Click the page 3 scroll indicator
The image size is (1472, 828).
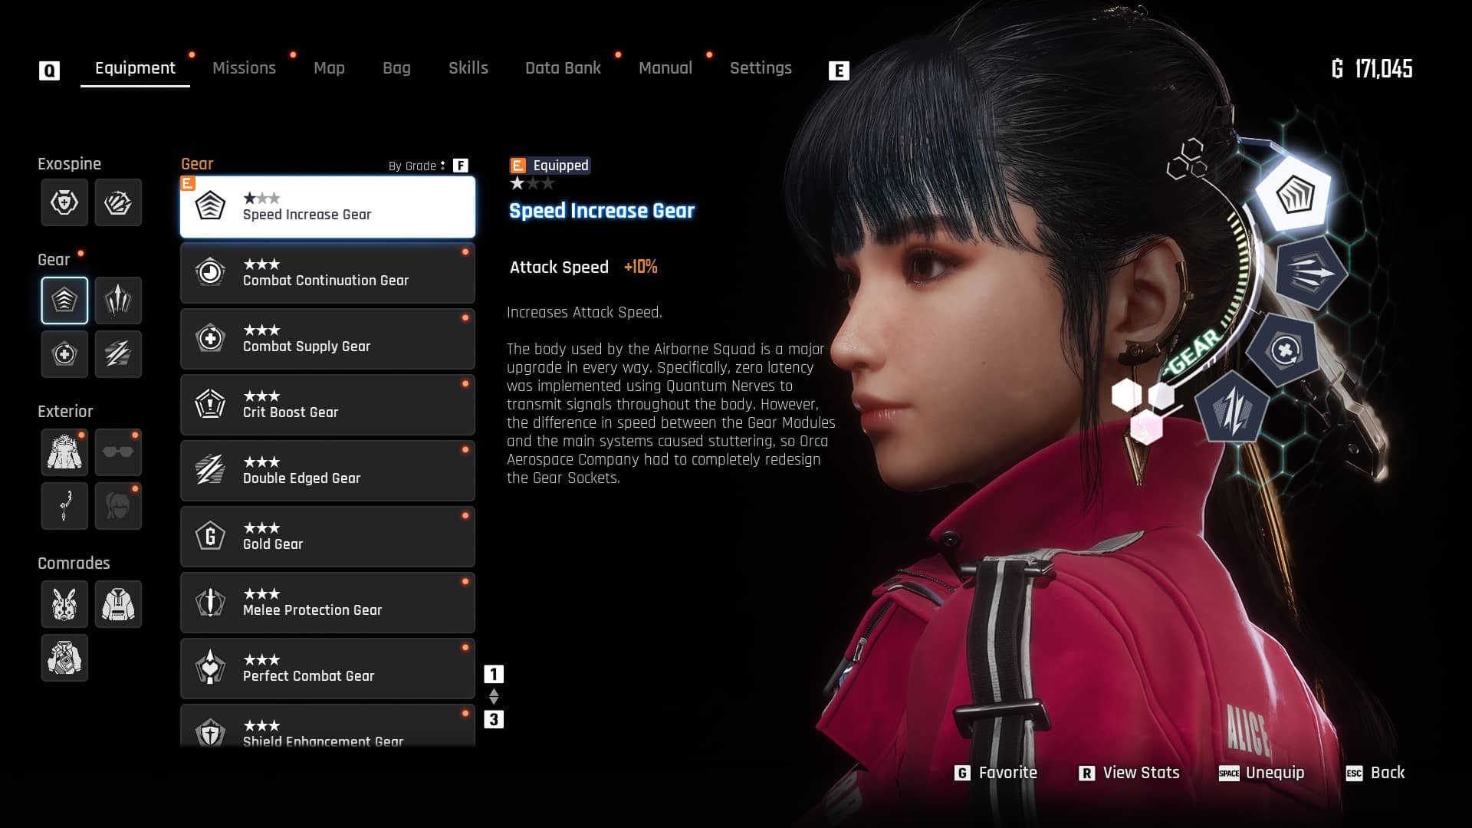point(494,719)
